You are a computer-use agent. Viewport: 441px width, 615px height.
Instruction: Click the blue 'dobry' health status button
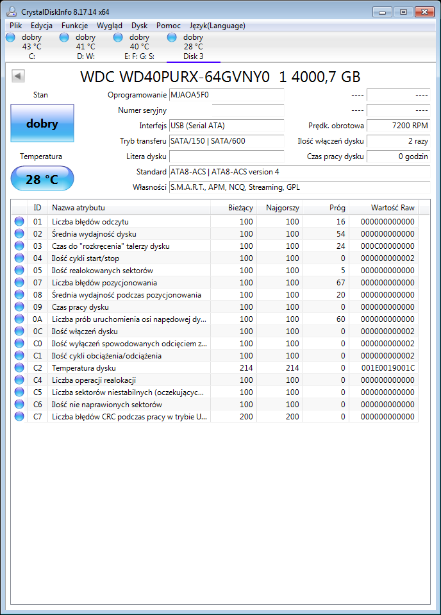click(x=42, y=123)
